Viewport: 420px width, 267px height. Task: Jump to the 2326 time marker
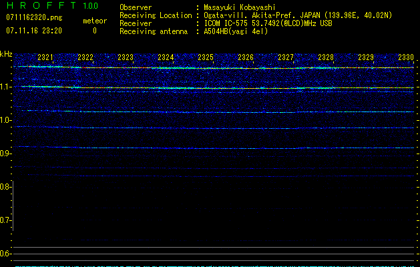246,58
